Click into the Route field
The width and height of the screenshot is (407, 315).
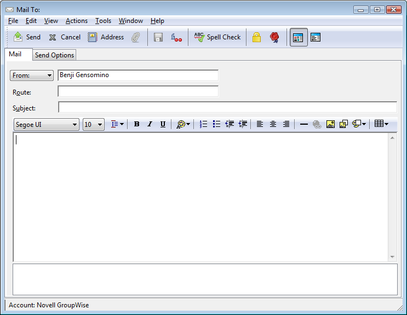[x=138, y=91]
